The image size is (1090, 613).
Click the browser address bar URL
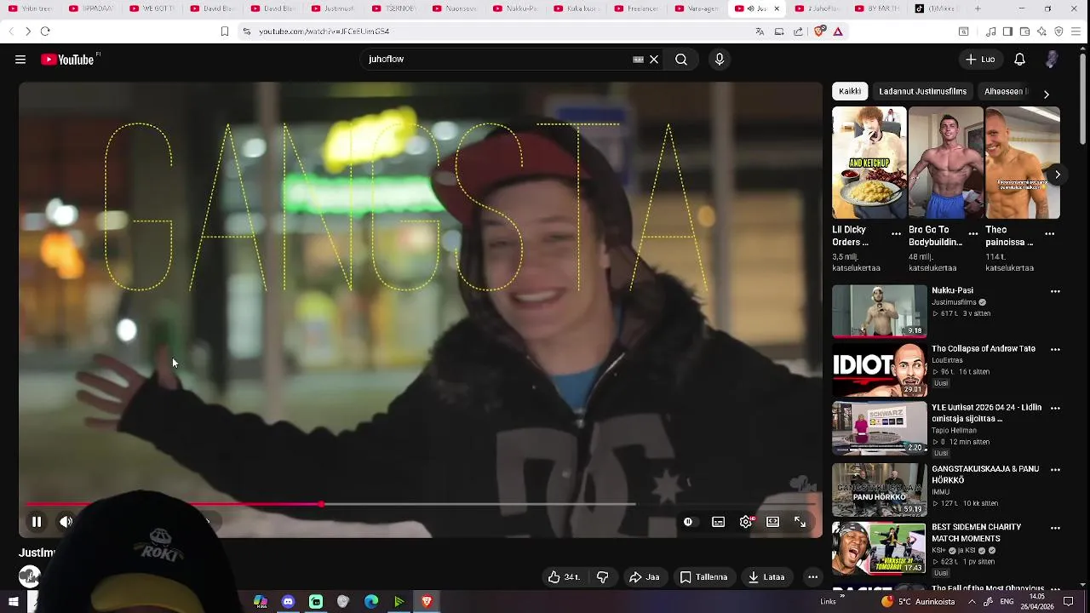pyautogui.click(x=324, y=32)
